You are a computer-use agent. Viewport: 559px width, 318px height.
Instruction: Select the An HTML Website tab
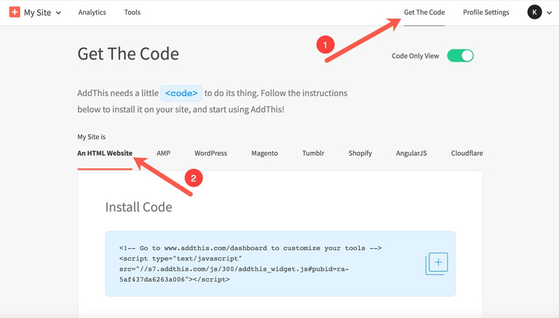(x=105, y=154)
